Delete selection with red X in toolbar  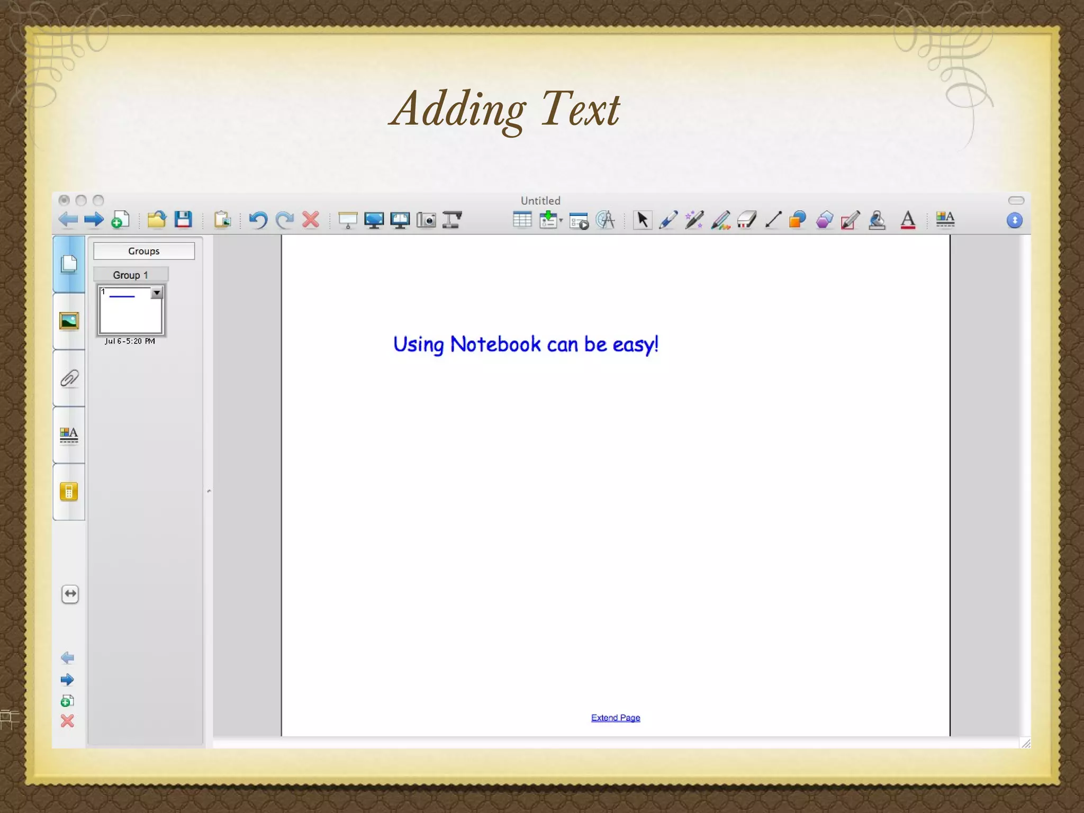[x=311, y=219]
